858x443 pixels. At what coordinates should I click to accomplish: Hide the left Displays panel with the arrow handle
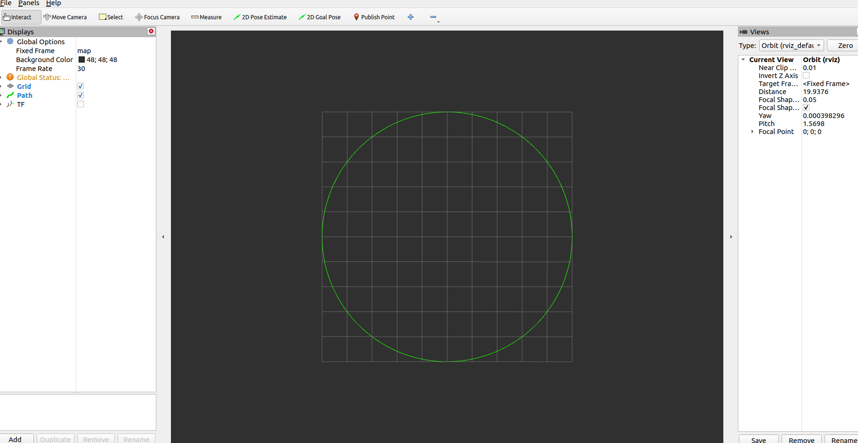point(163,237)
